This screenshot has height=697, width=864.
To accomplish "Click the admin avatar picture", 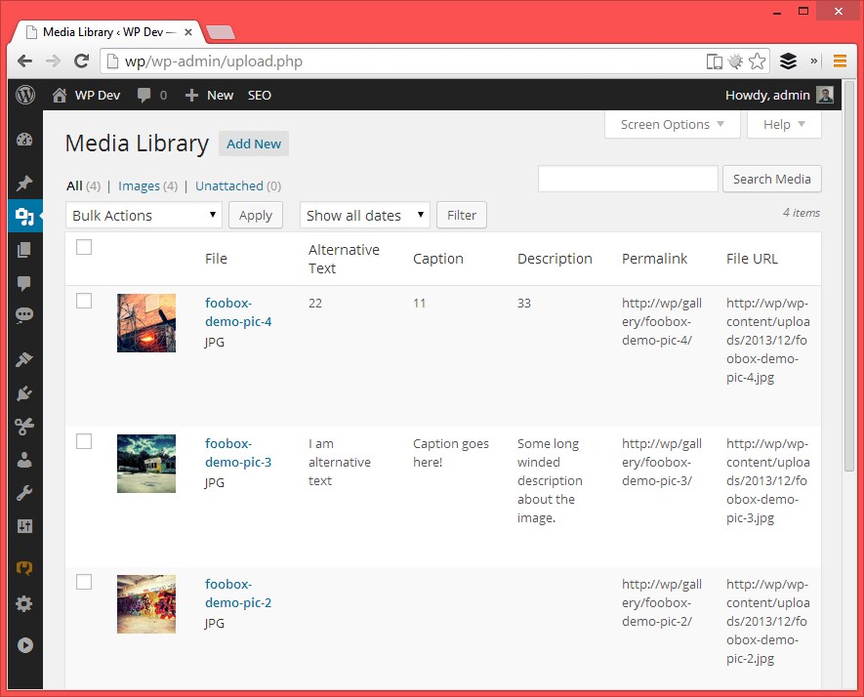I will pos(825,95).
